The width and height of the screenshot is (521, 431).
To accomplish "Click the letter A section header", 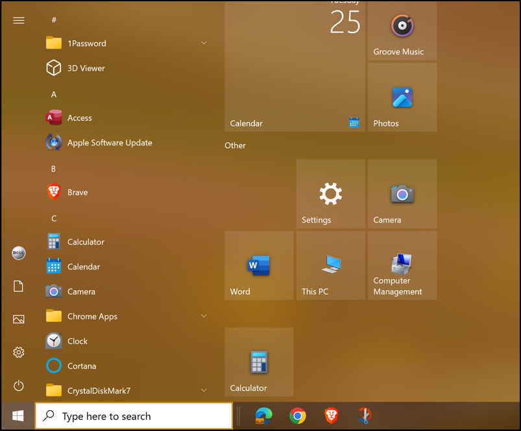I will click(54, 94).
